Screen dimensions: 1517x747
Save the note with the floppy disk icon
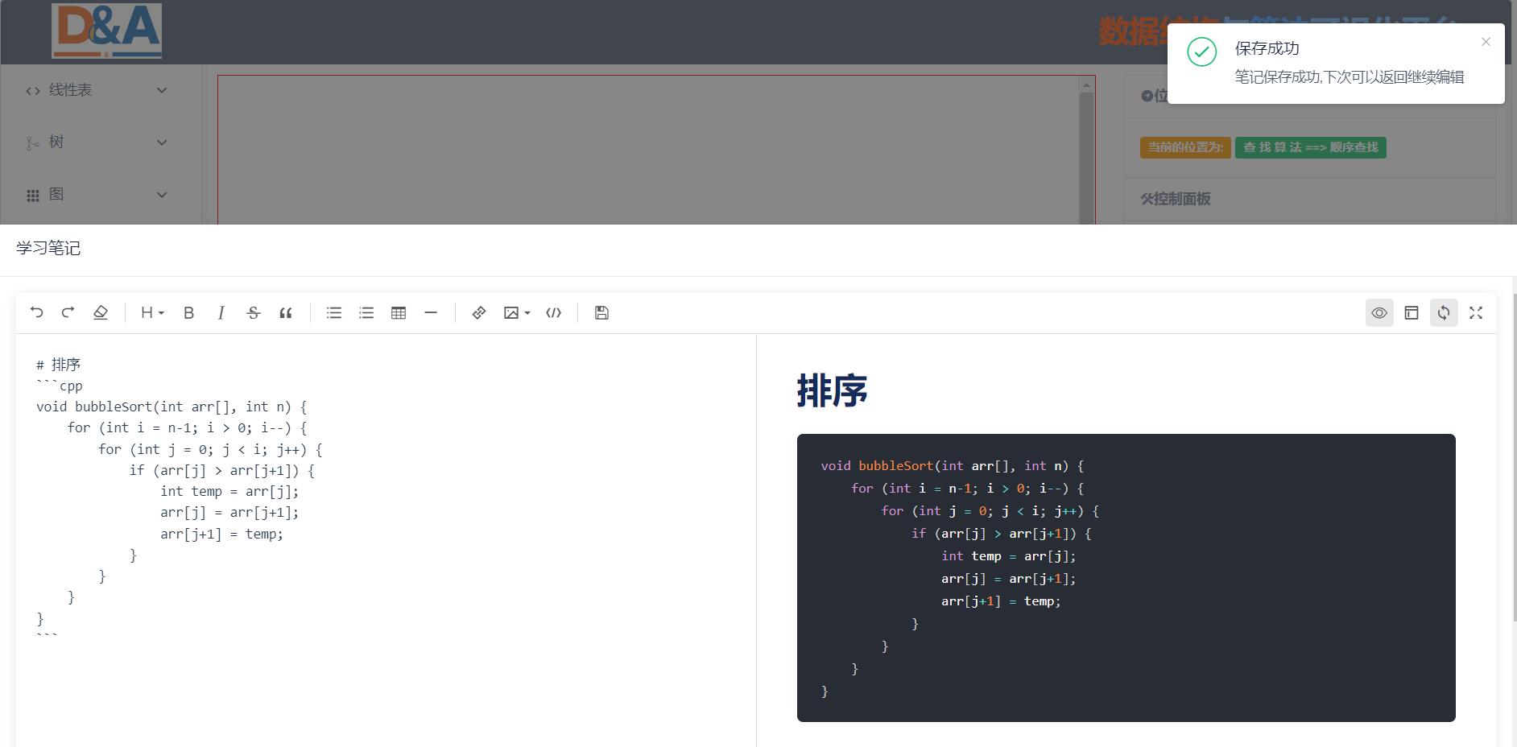click(x=601, y=312)
